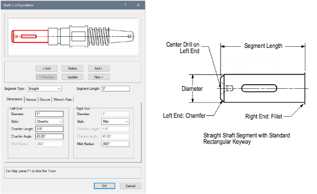Click the Chamfer Length input field

pos(50,129)
